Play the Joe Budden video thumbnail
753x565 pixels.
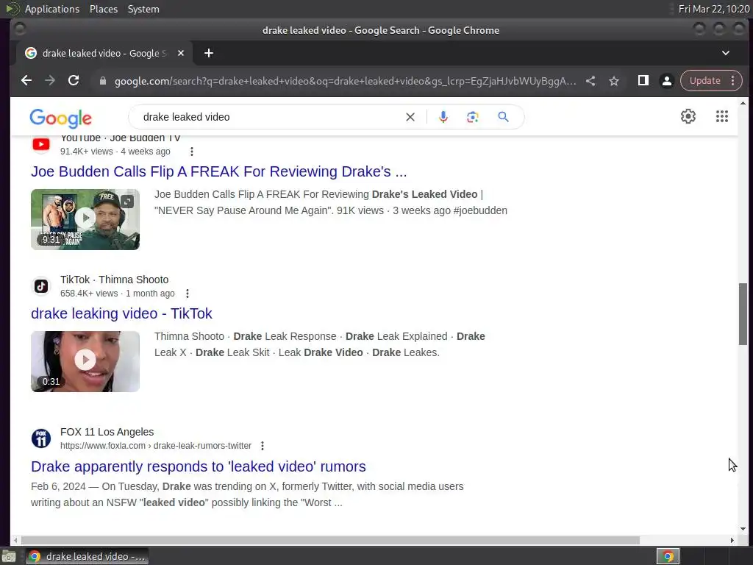[x=85, y=219]
